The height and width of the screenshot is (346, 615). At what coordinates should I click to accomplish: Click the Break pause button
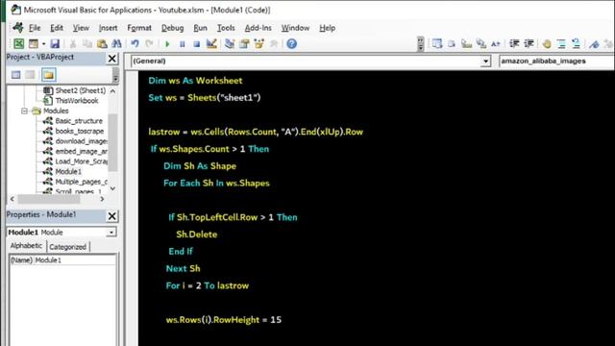182,44
